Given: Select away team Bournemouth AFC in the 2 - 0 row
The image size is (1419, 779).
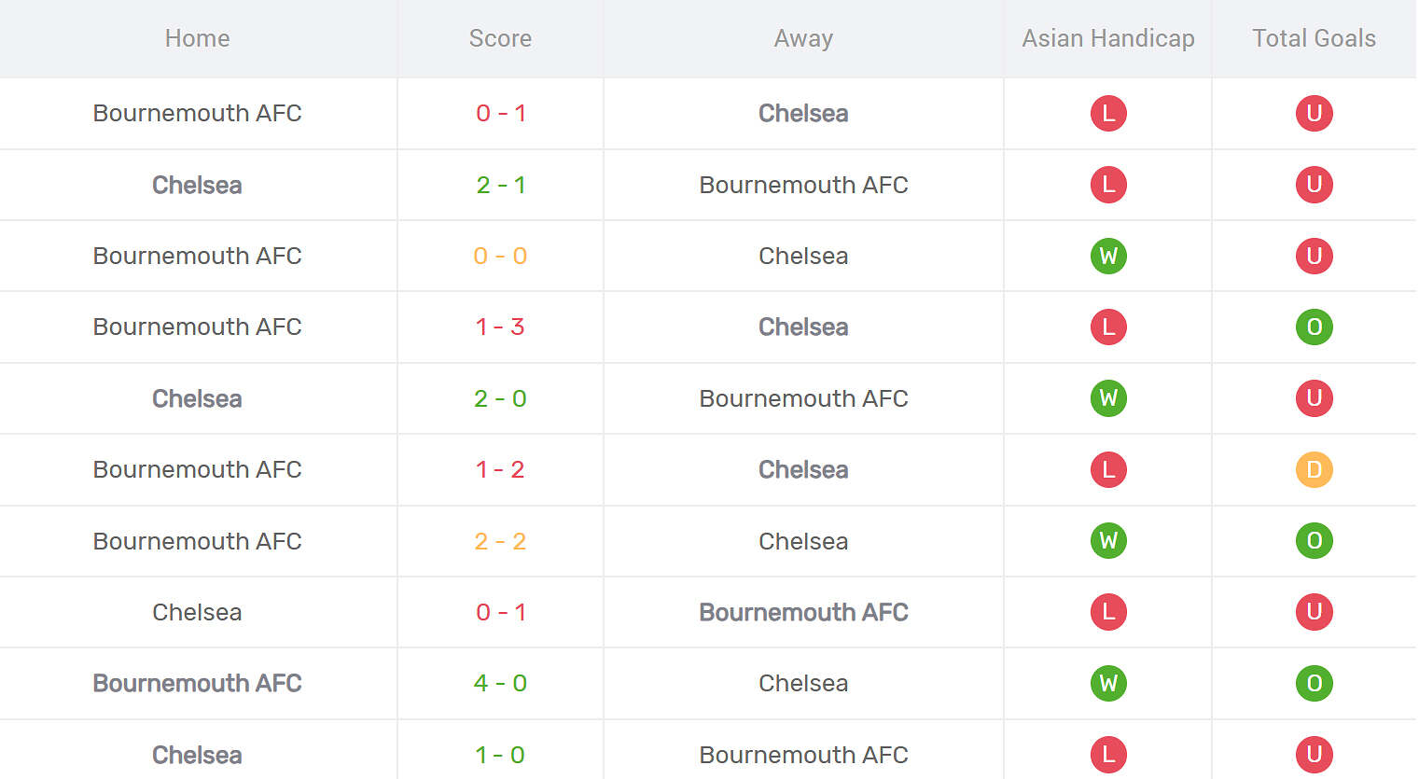Looking at the screenshot, I should [803, 398].
